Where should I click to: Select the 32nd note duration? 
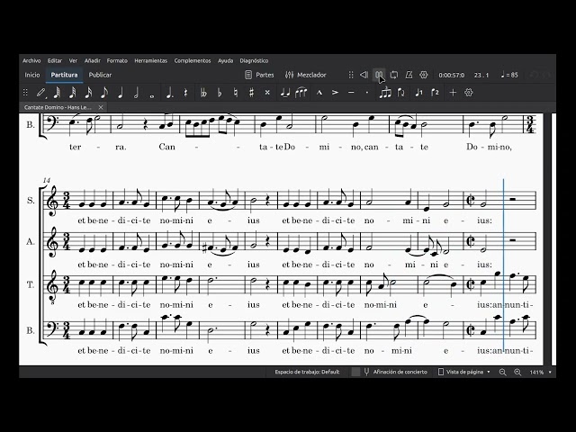[x=72, y=93]
